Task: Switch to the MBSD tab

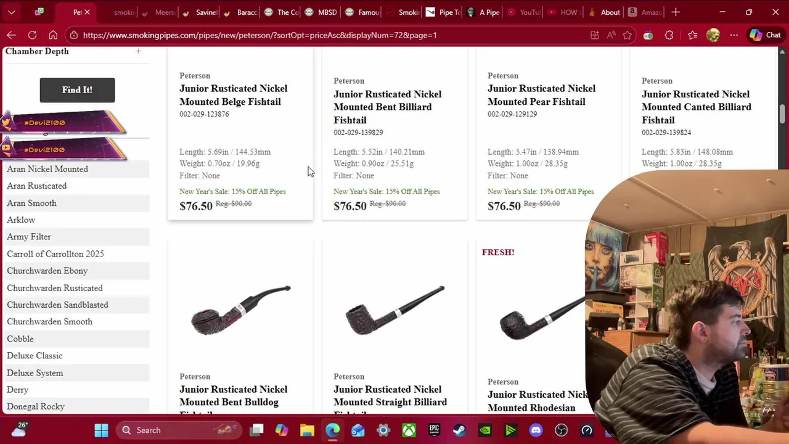Action: (321, 12)
